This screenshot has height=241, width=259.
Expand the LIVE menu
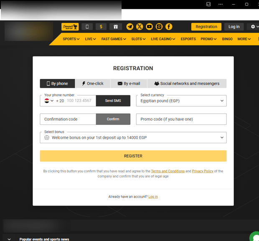90,39
